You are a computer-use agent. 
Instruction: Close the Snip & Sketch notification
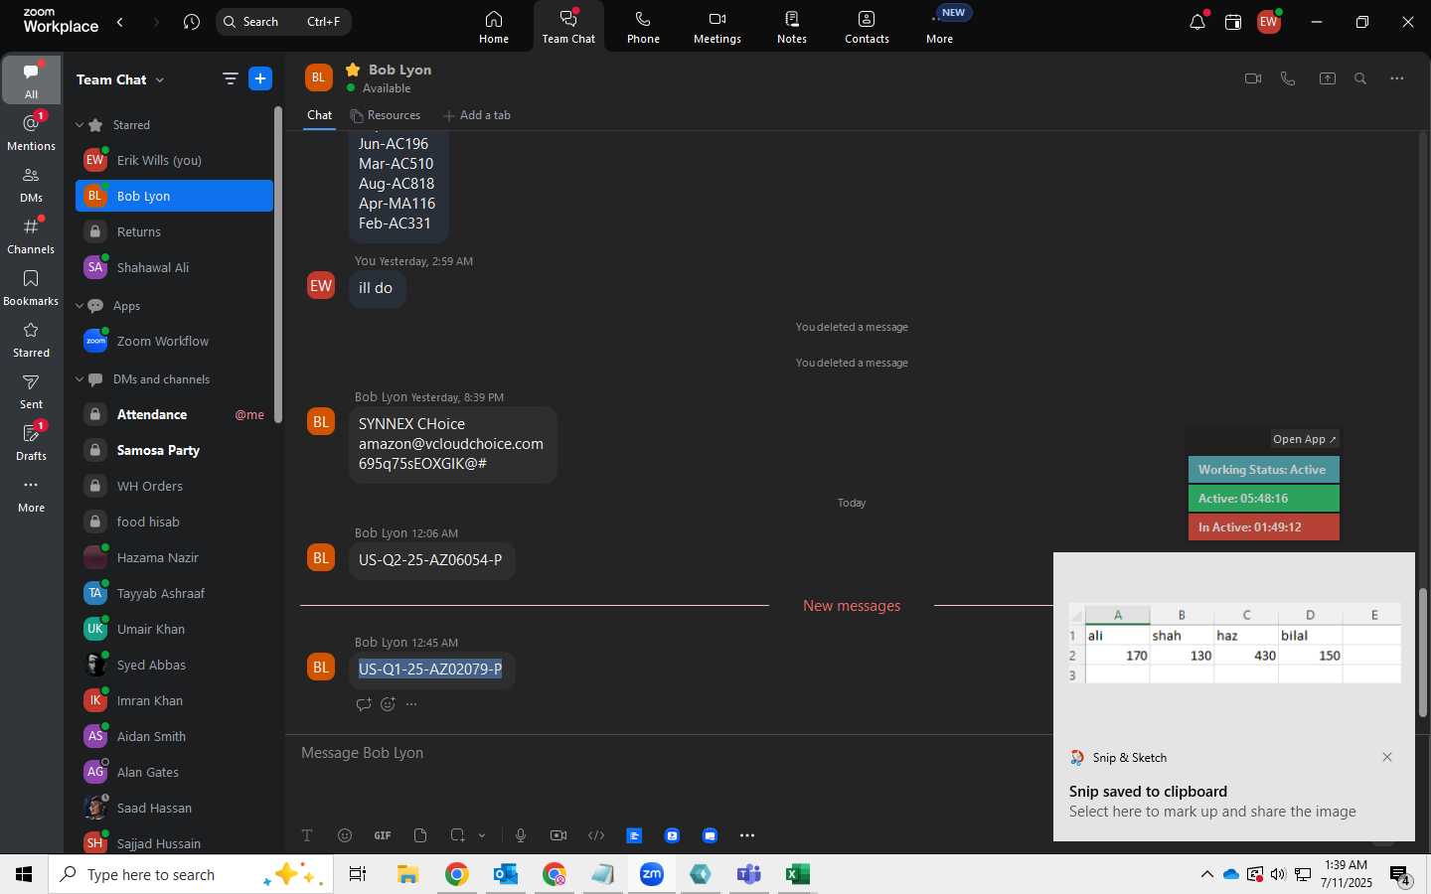point(1387,757)
